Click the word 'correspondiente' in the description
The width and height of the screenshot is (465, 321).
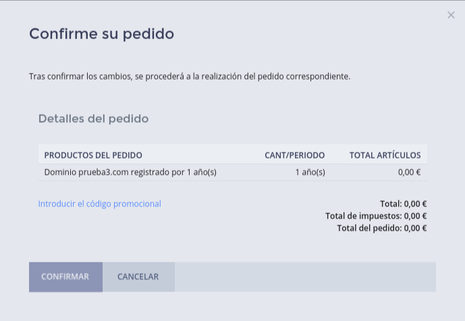tap(319, 76)
